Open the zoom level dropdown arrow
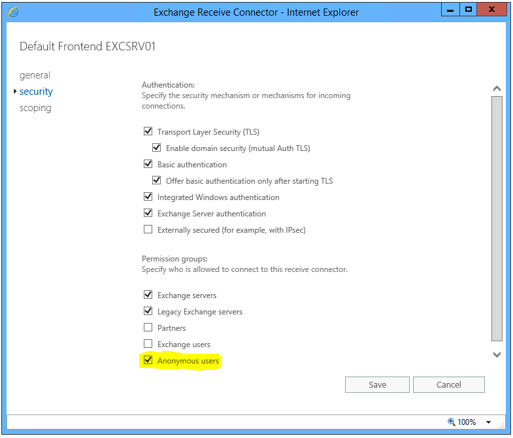 click(x=488, y=422)
